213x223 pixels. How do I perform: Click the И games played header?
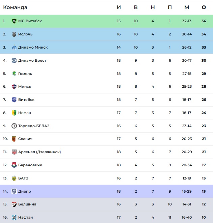point(119,7)
